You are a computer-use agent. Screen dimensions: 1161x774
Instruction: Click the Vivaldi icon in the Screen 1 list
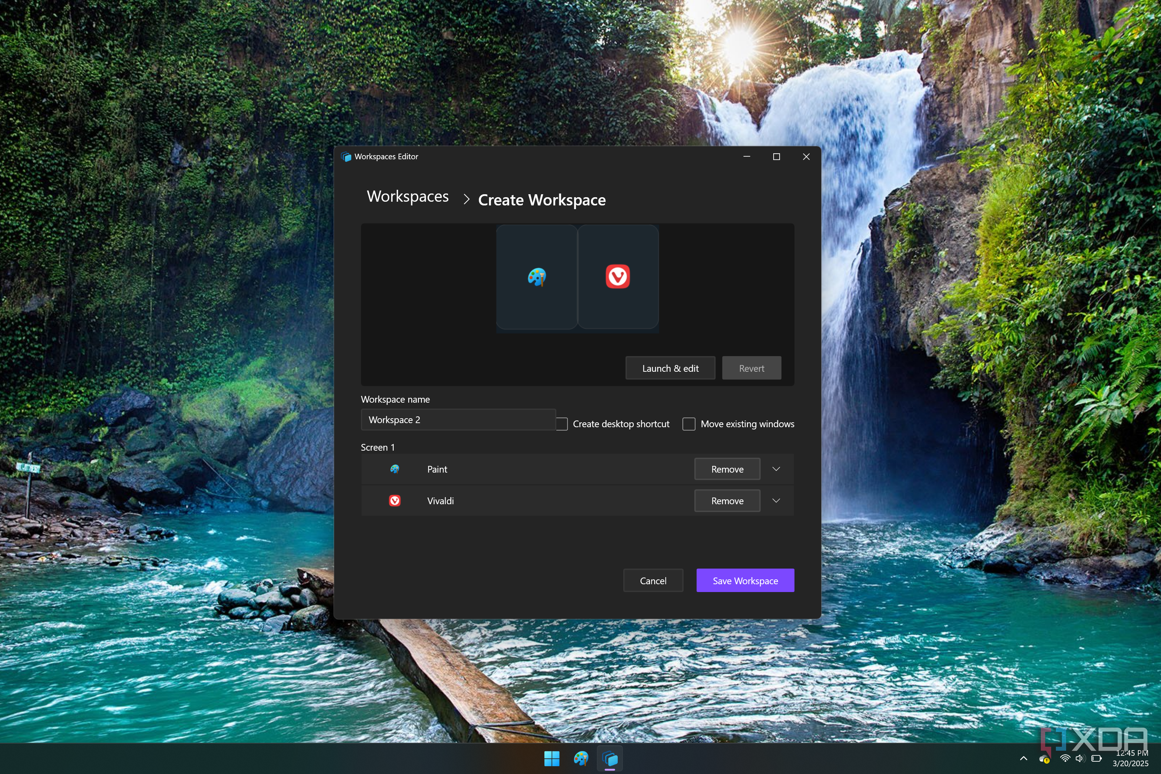point(394,500)
